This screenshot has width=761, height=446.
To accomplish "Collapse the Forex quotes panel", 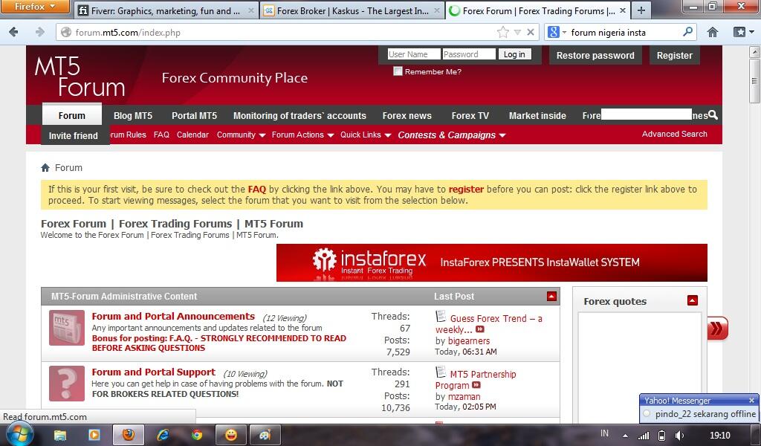I will click(693, 300).
